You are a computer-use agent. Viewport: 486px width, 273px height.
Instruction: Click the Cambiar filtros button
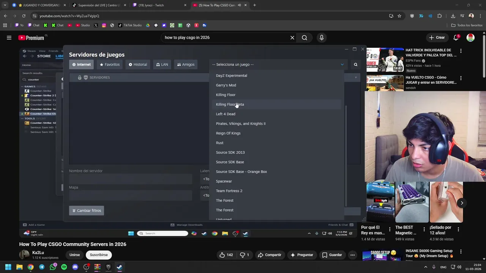pyautogui.click(x=87, y=210)
